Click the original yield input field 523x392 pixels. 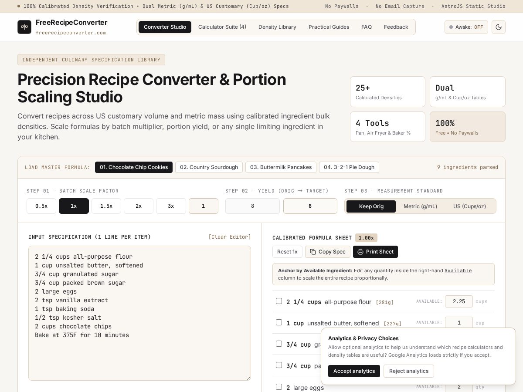tap(252, 206)
